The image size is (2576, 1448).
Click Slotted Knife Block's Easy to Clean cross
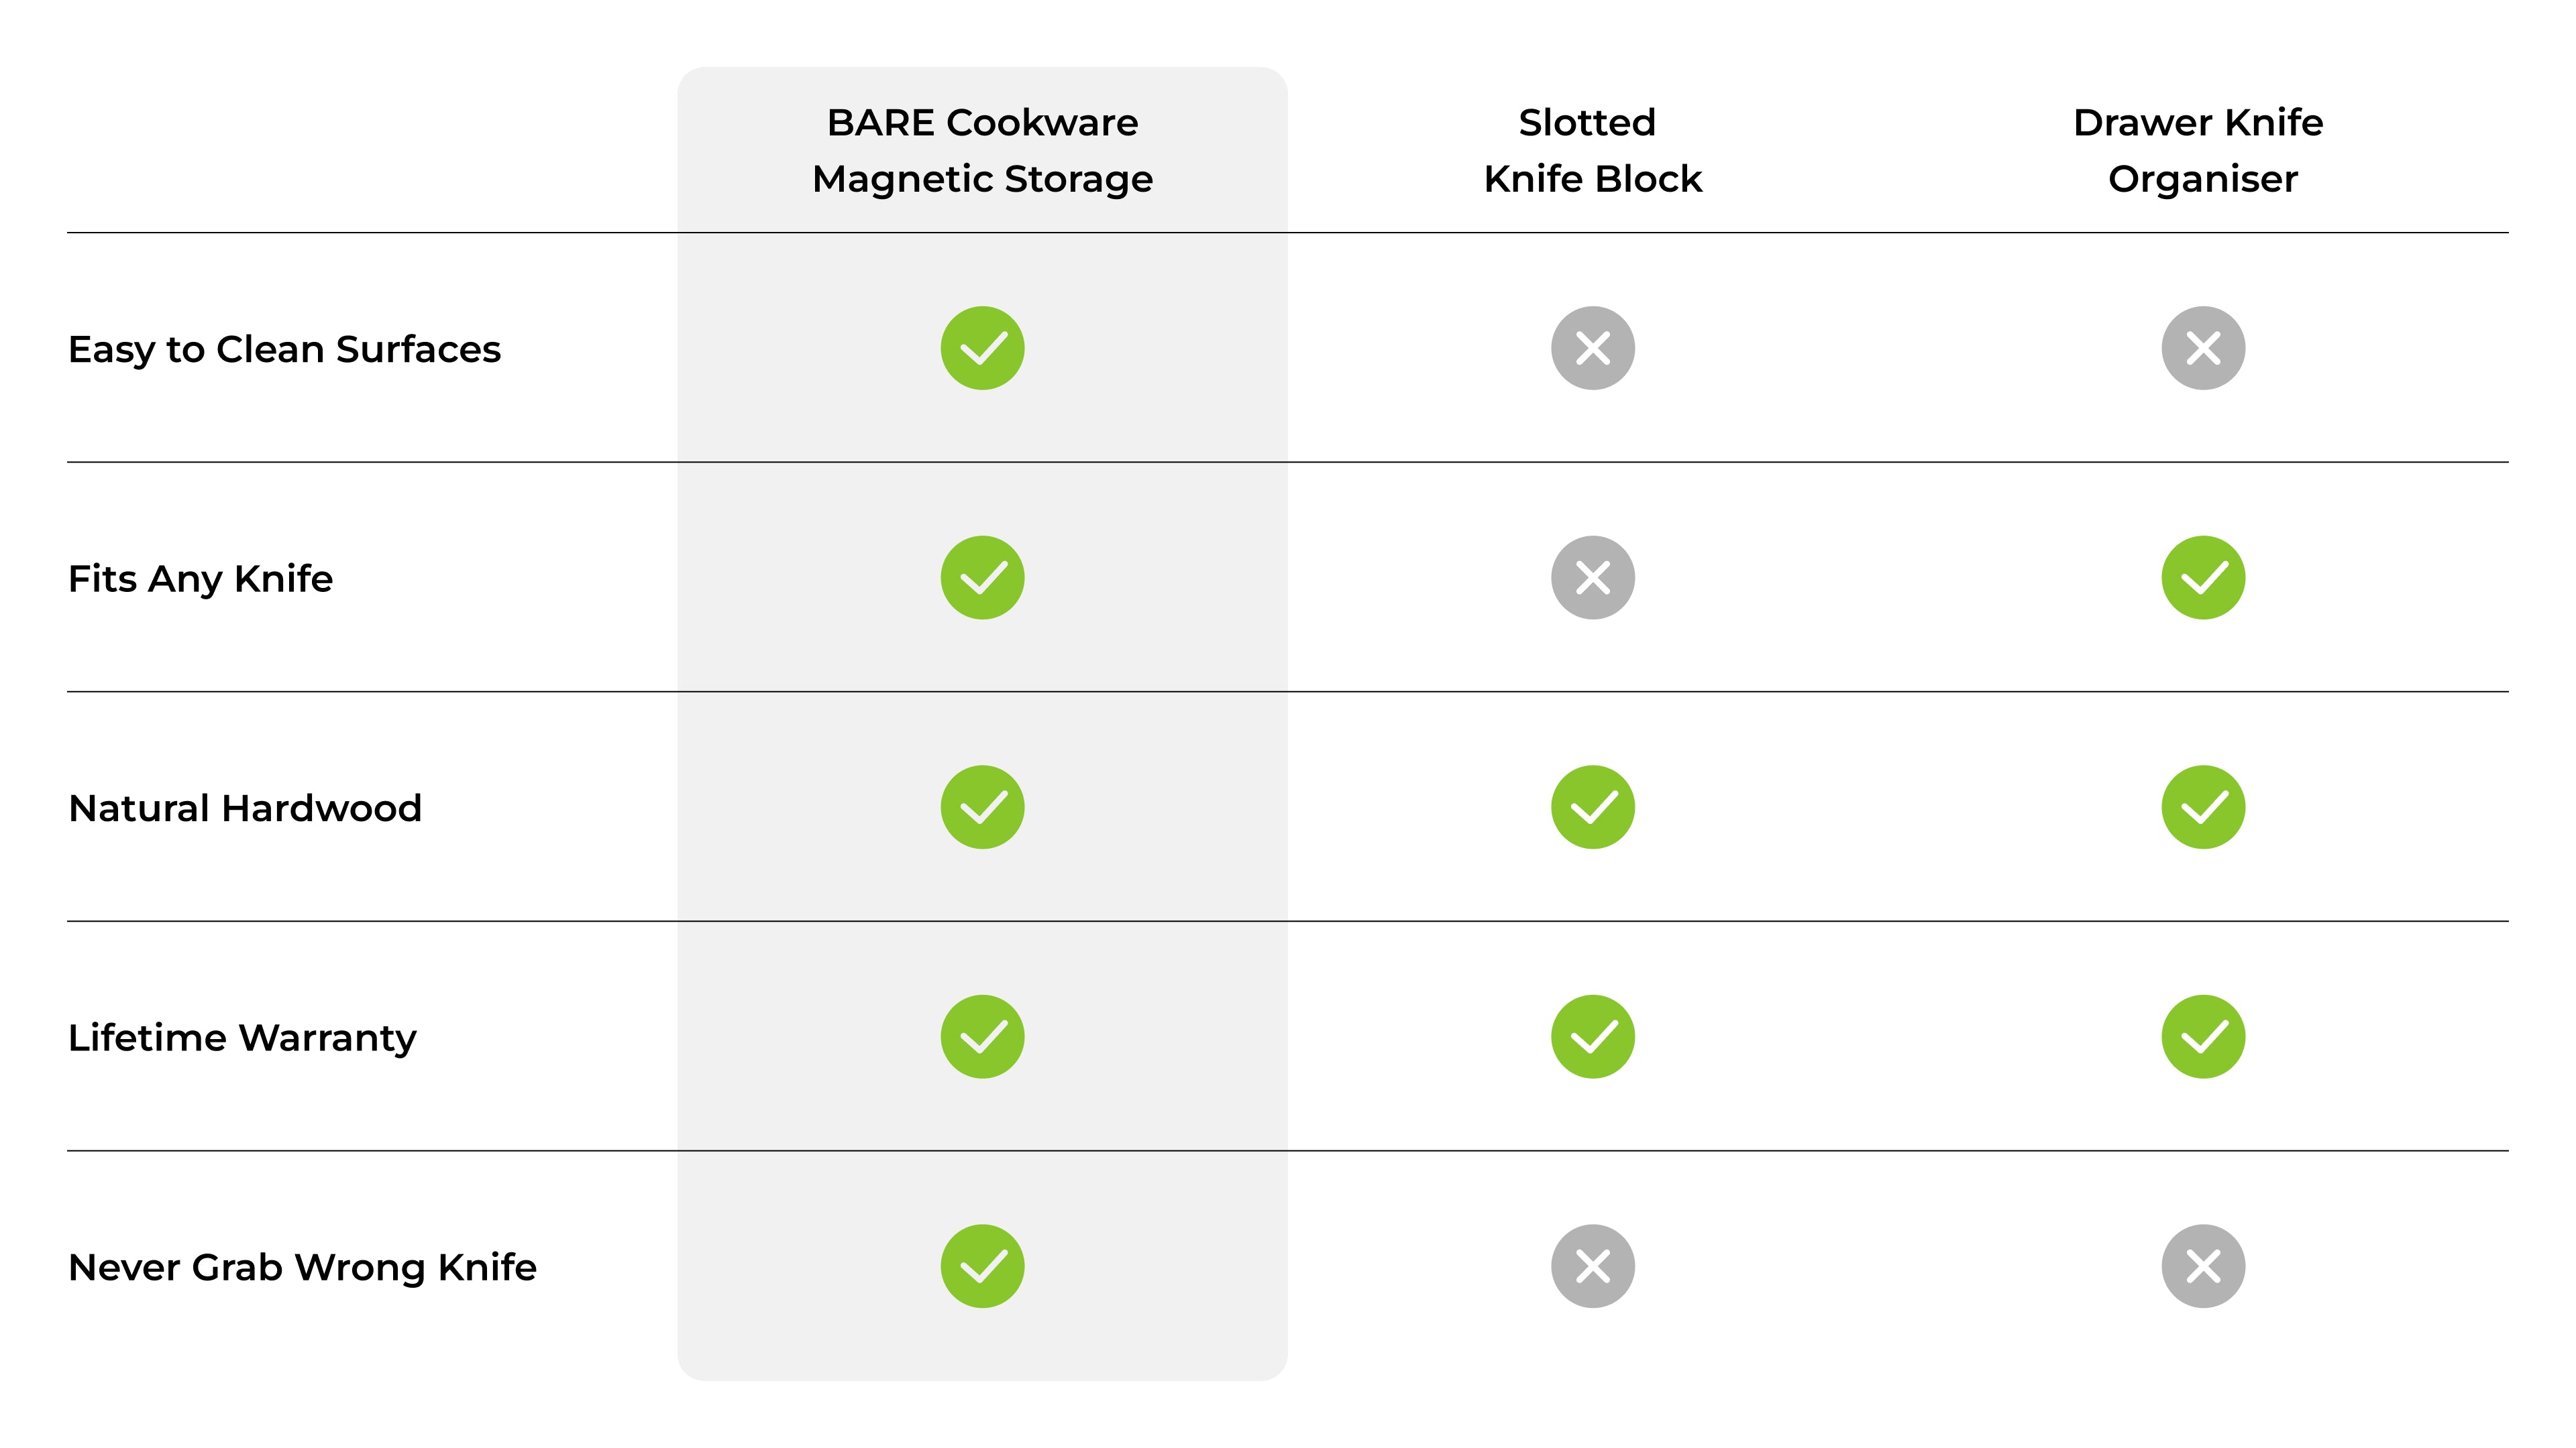[1592, 348]
